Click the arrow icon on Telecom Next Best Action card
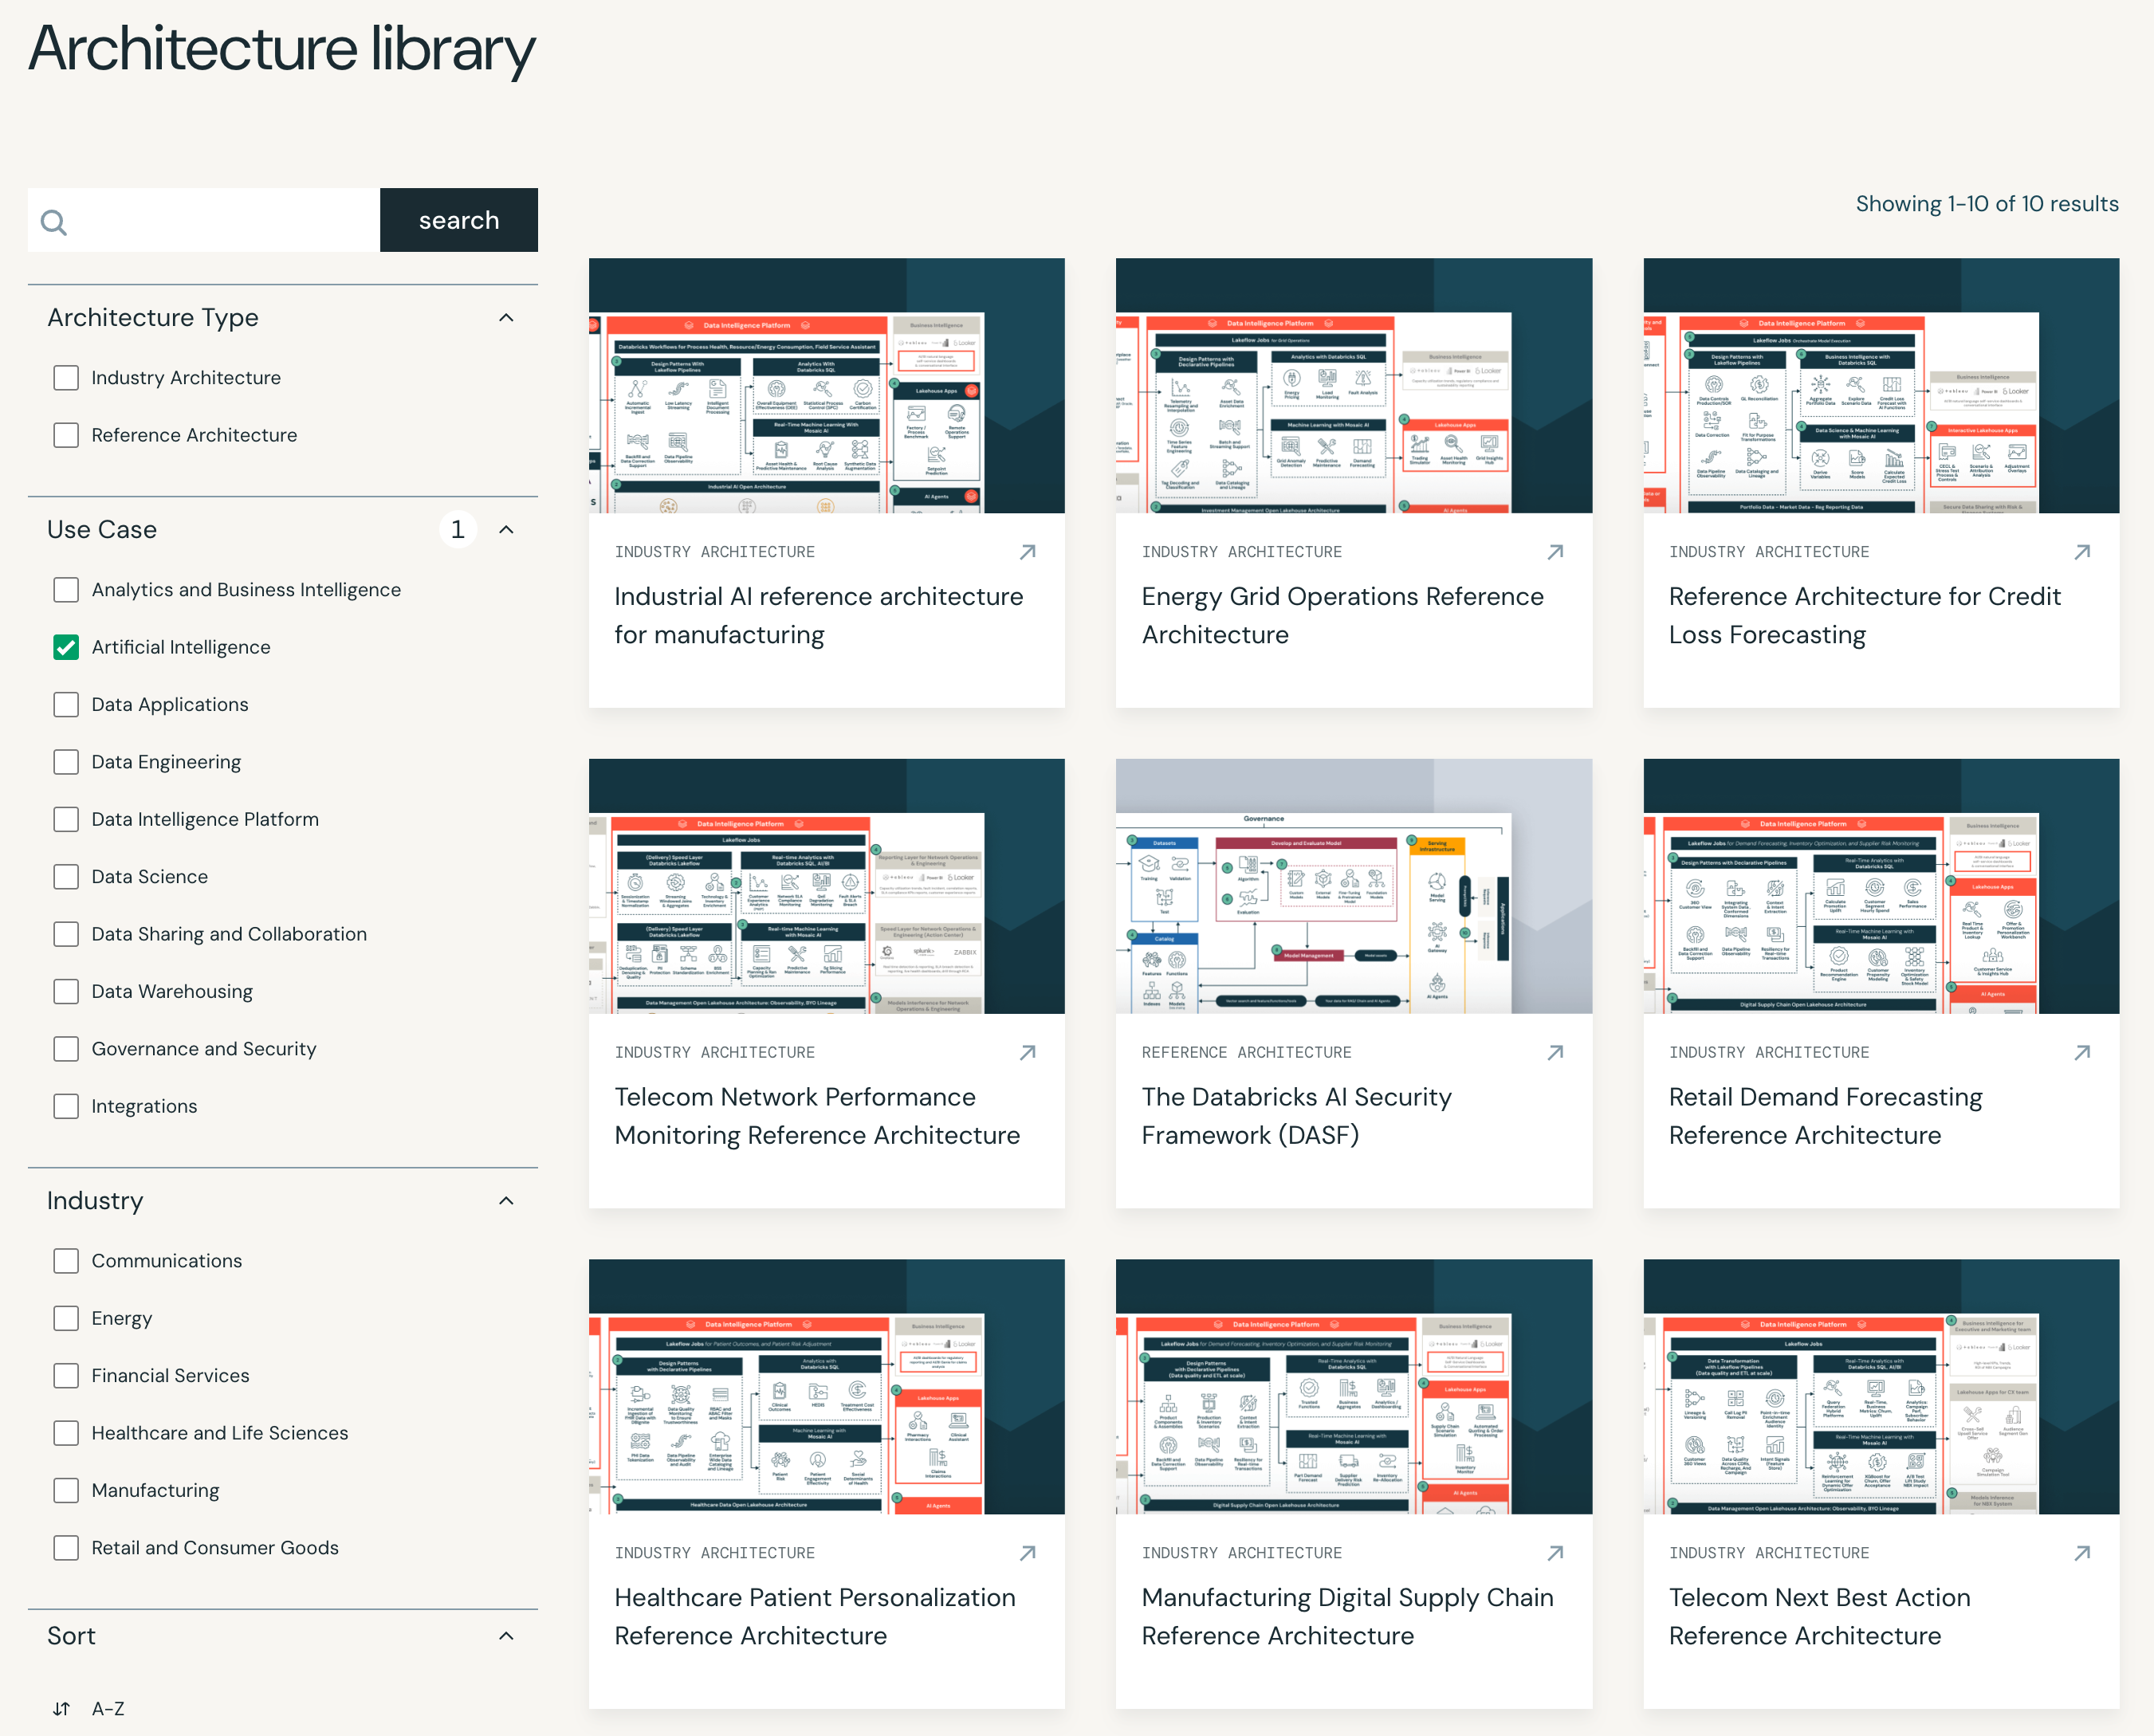The image size is (2154, 1736). pyautogui.click(x=2083, y=1553)
